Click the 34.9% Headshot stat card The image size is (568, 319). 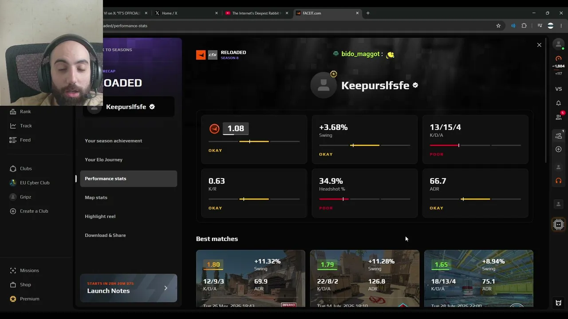pyautogui.click(x=365, y=193)
